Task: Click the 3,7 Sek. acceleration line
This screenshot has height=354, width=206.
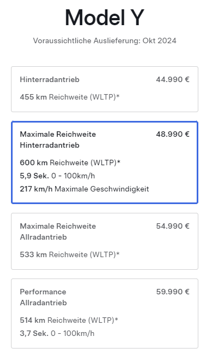Action: point(57,333)
